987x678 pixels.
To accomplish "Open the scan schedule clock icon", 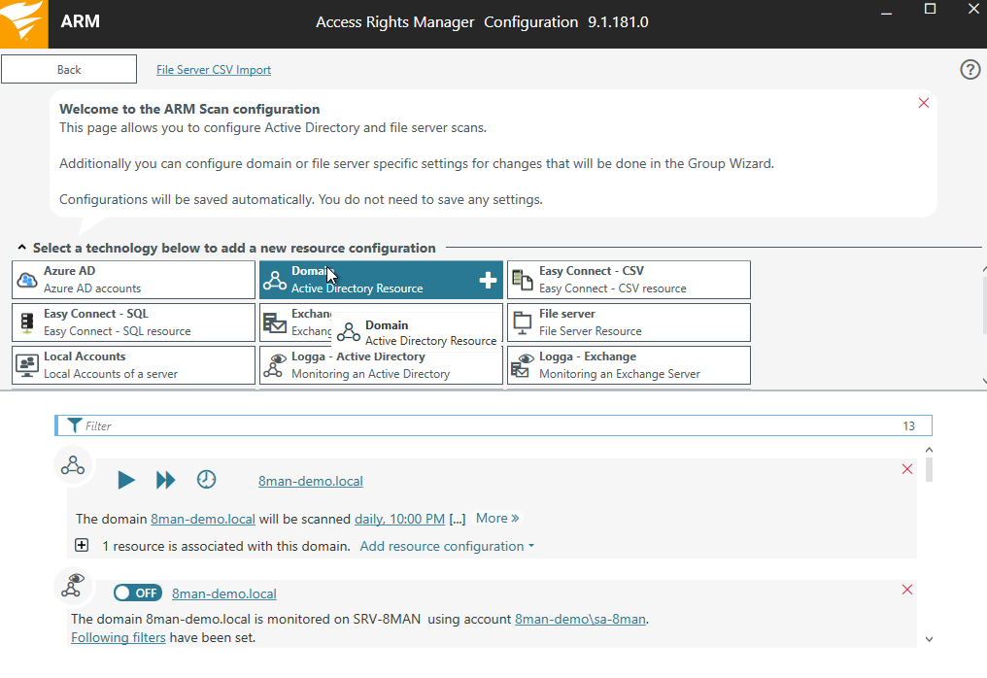I will 207,480.
